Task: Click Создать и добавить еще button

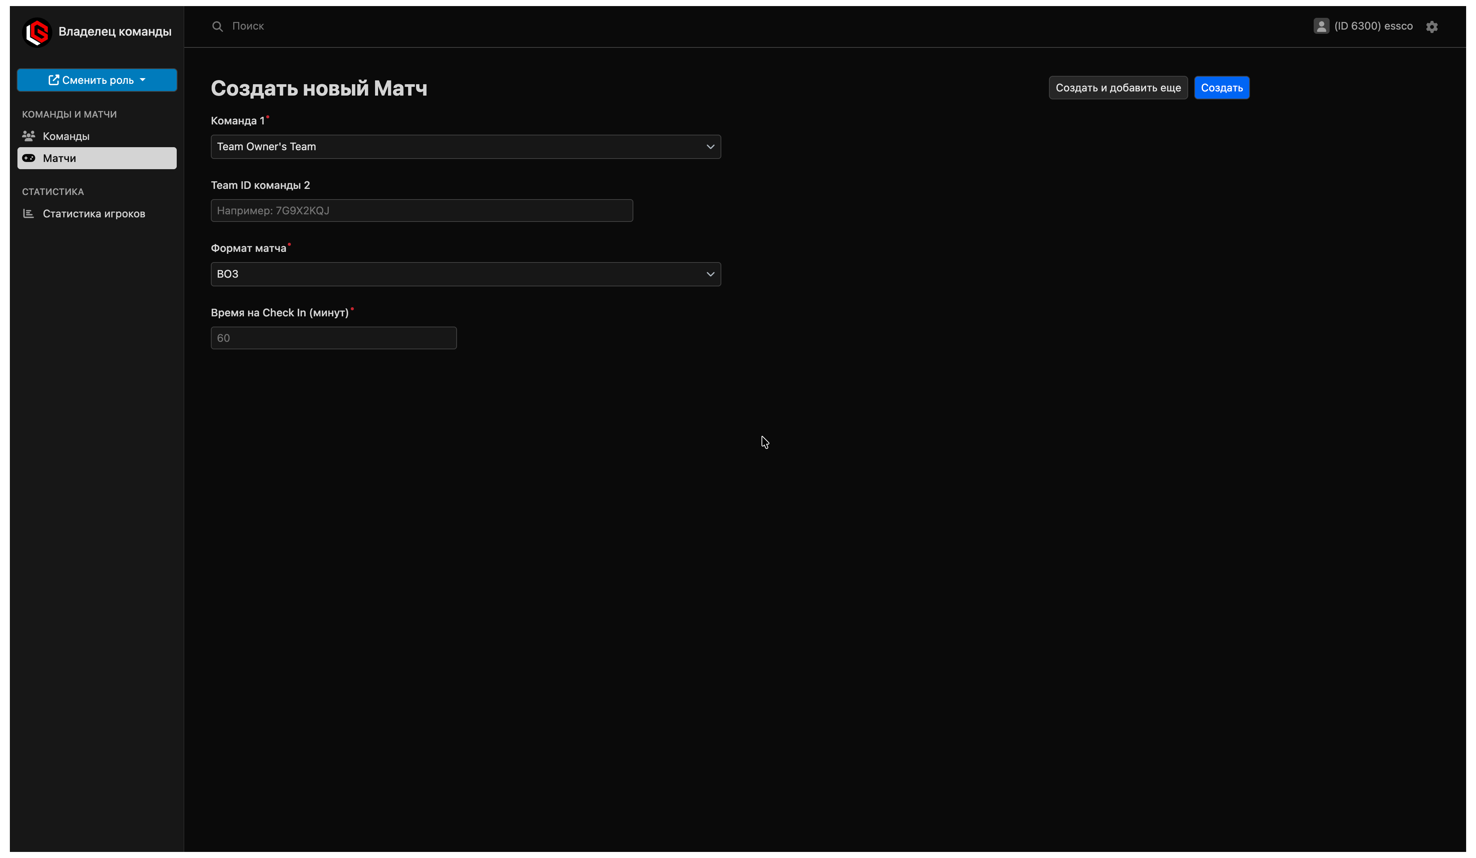Action: tap(1118, 88)
